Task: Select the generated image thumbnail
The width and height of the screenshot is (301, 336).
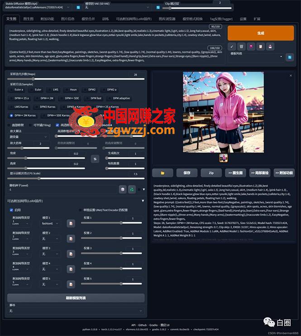Action: pos(224,158)
